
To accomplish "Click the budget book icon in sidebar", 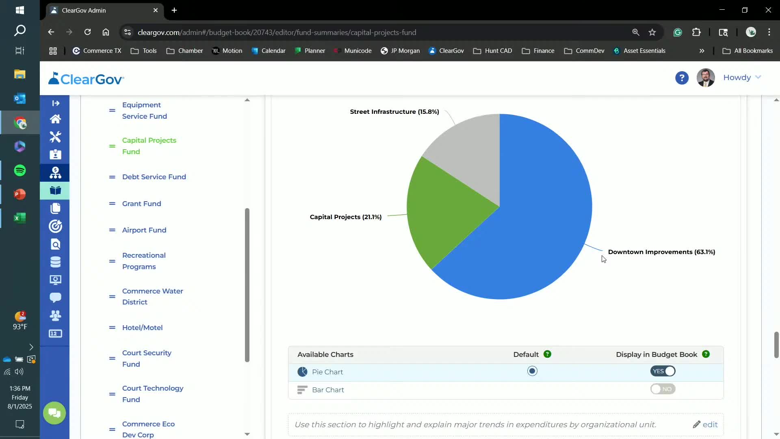I will tap(55, 191).
